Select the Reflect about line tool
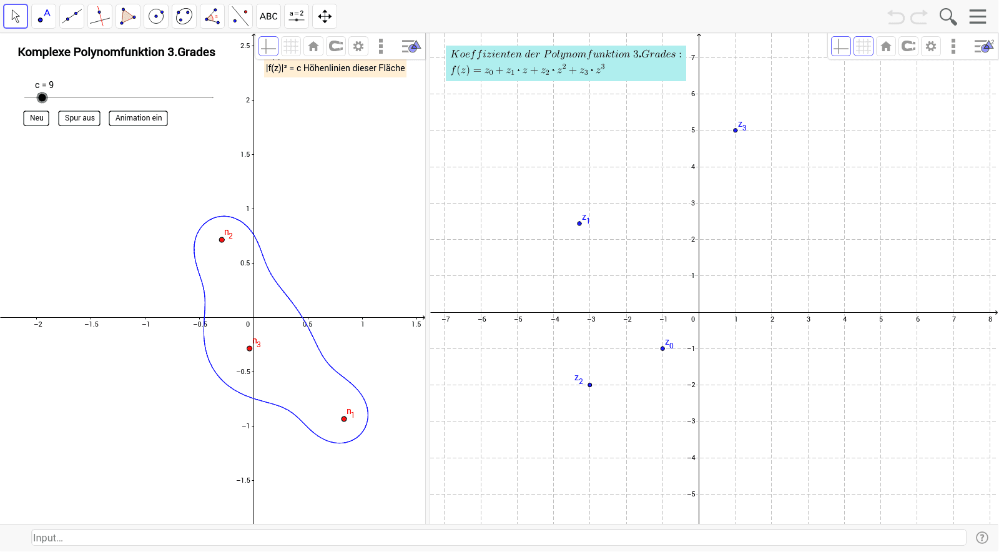The width and height of the screenshot is (999, 552). pyautogui.click(x=240, y=16)
